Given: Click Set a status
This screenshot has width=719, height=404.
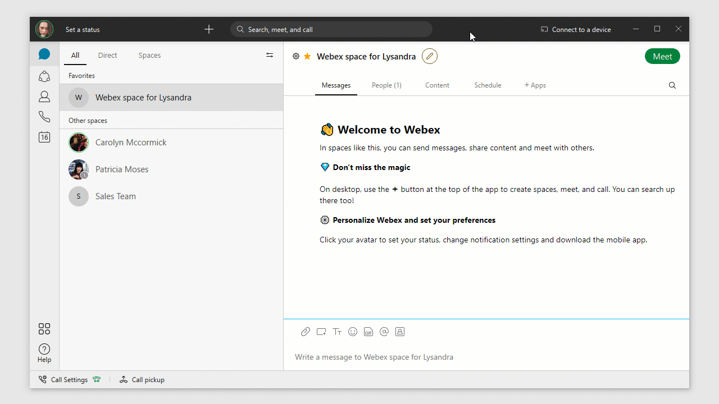Looking at the screenshot, I should (x=83, y=30).
